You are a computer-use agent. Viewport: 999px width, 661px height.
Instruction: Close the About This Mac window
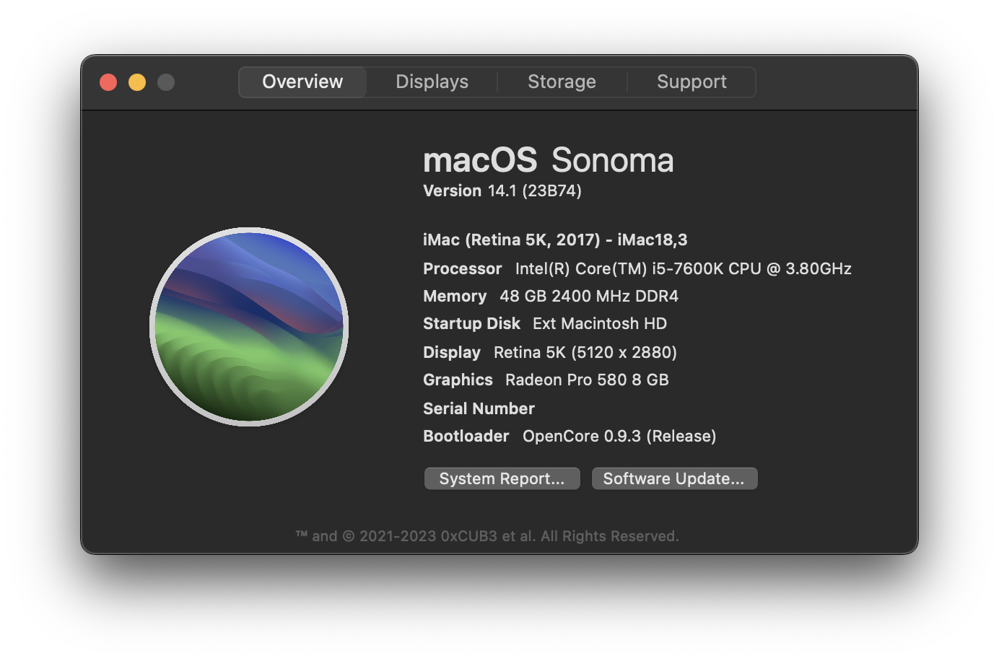(108, 82)
